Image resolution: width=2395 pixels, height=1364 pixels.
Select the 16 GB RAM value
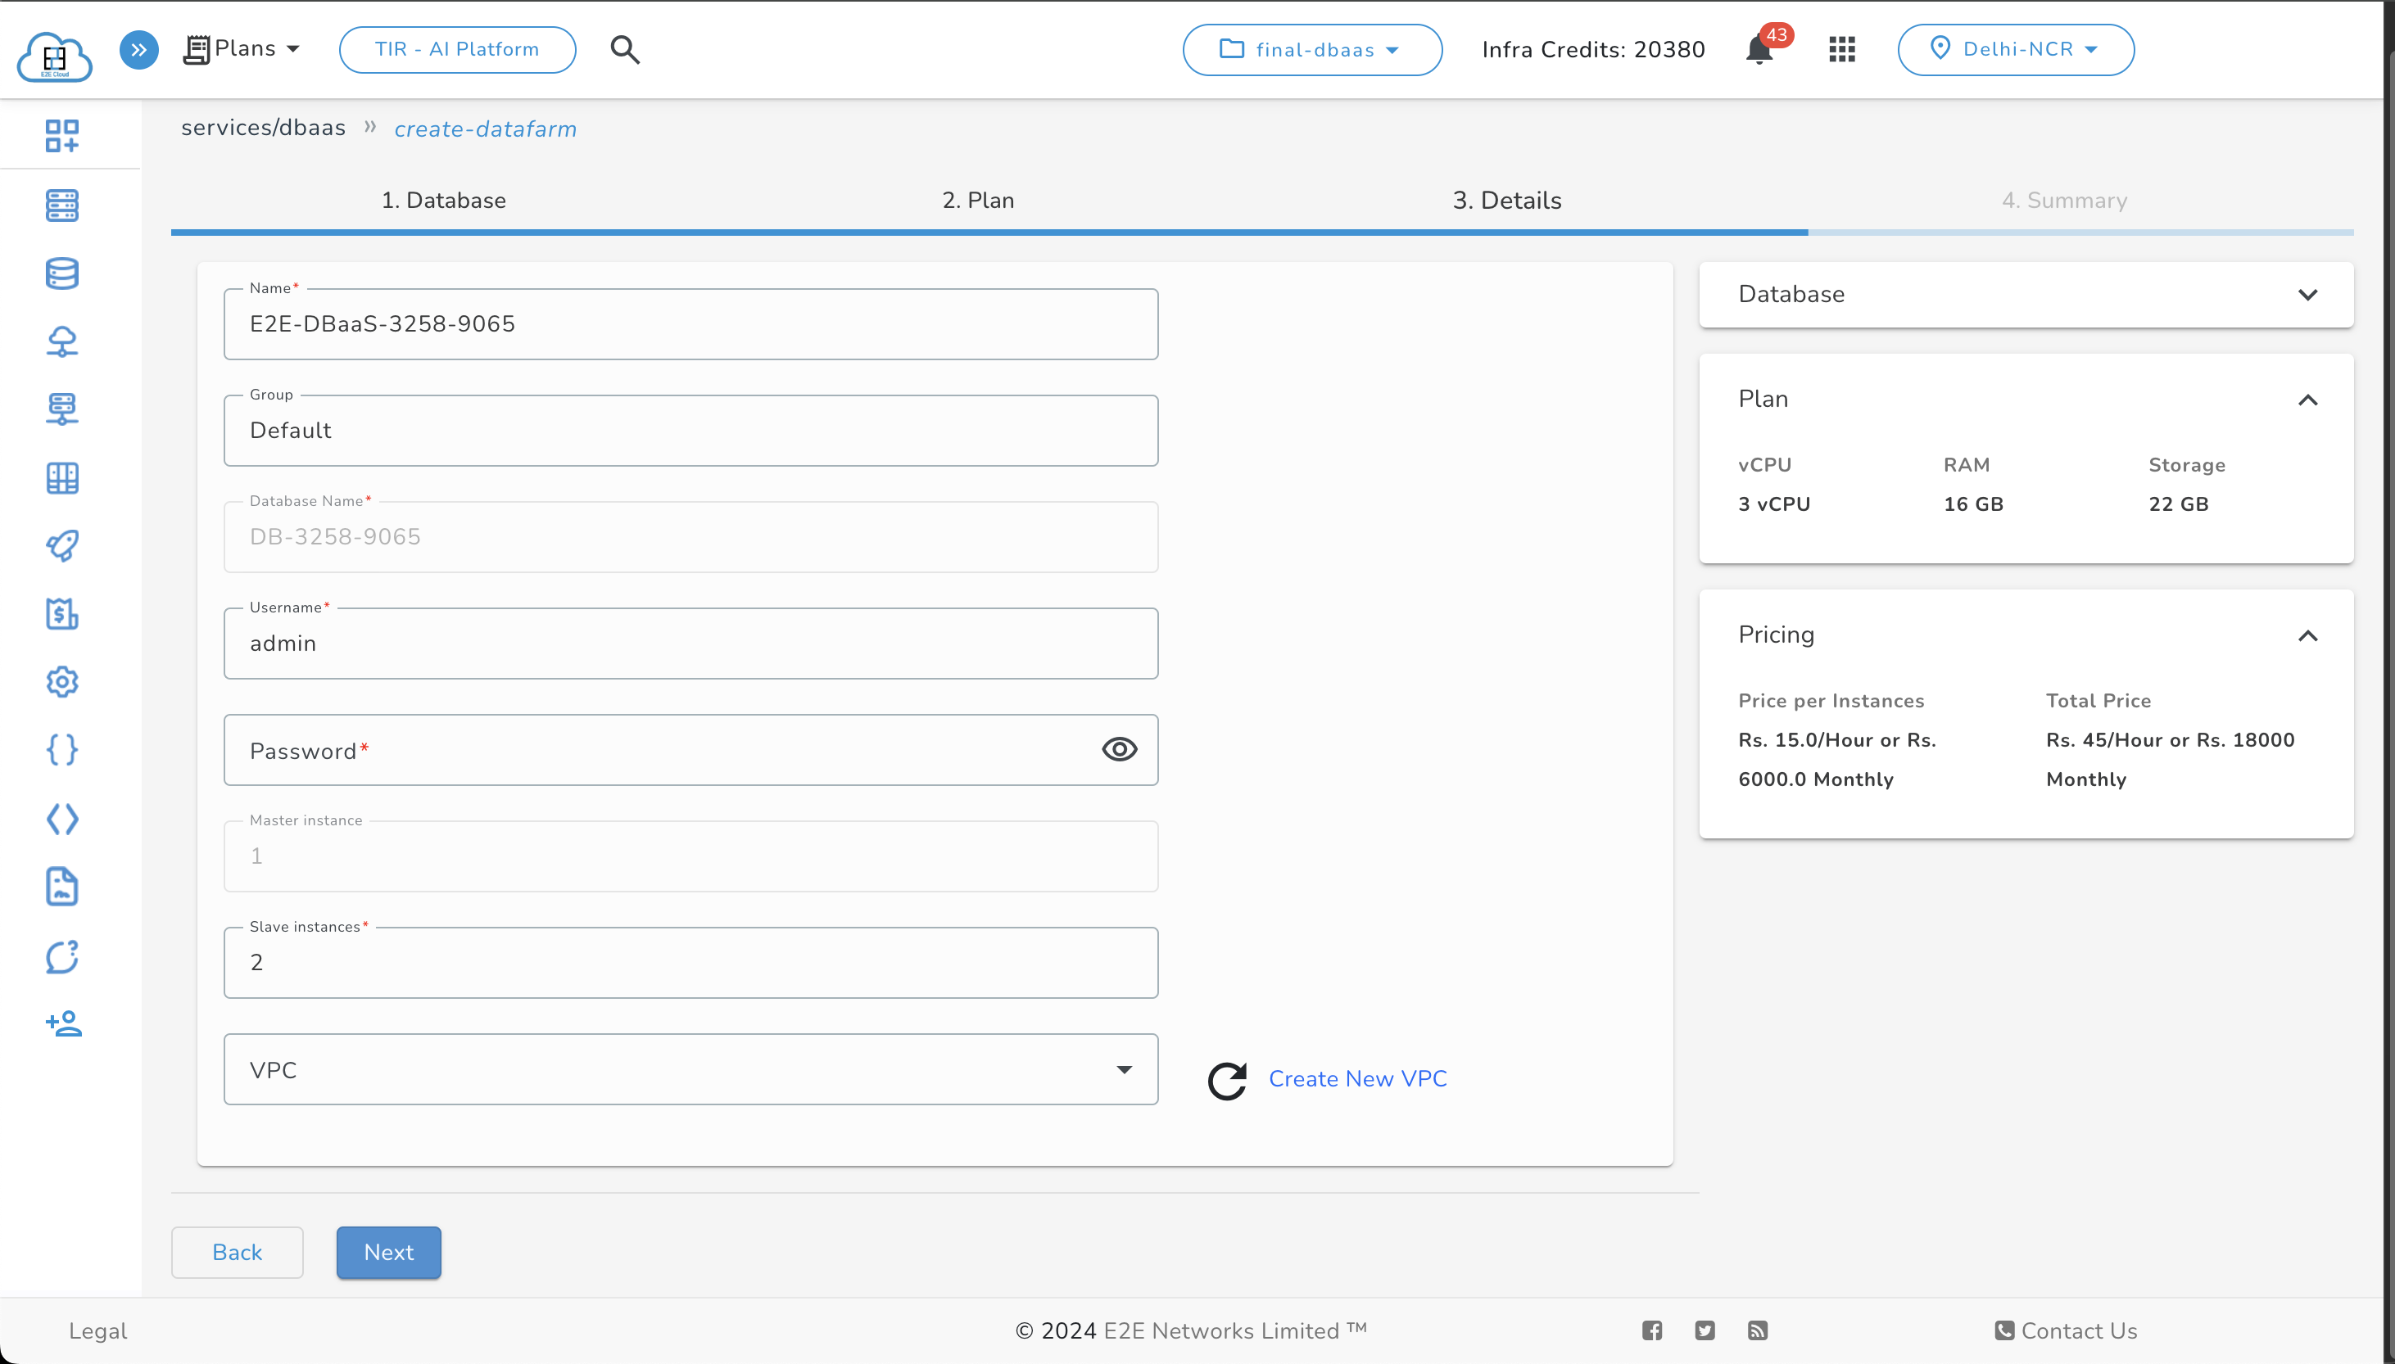[1973, 504]
